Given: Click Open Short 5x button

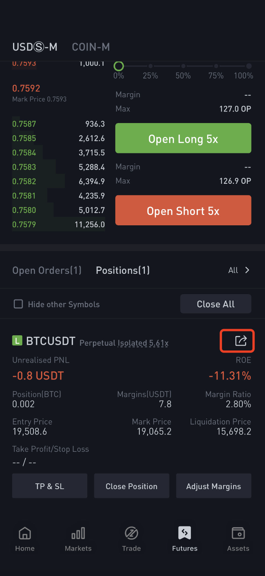Looking at the screenshot, I should coord(183,211).
